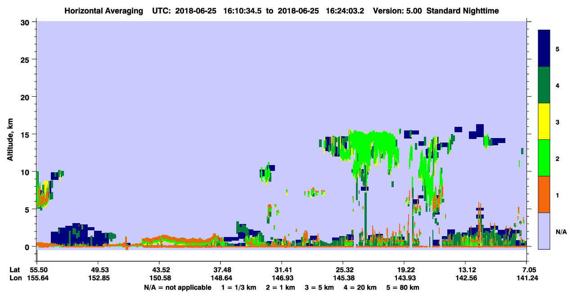Image resolution: width=585 pixels, height=300 pixels.
Task: Click the dark green color bar segment labeled 4
Action: point(544,85)
